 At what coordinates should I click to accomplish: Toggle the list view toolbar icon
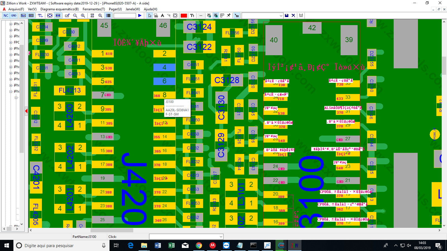[108, 16]
